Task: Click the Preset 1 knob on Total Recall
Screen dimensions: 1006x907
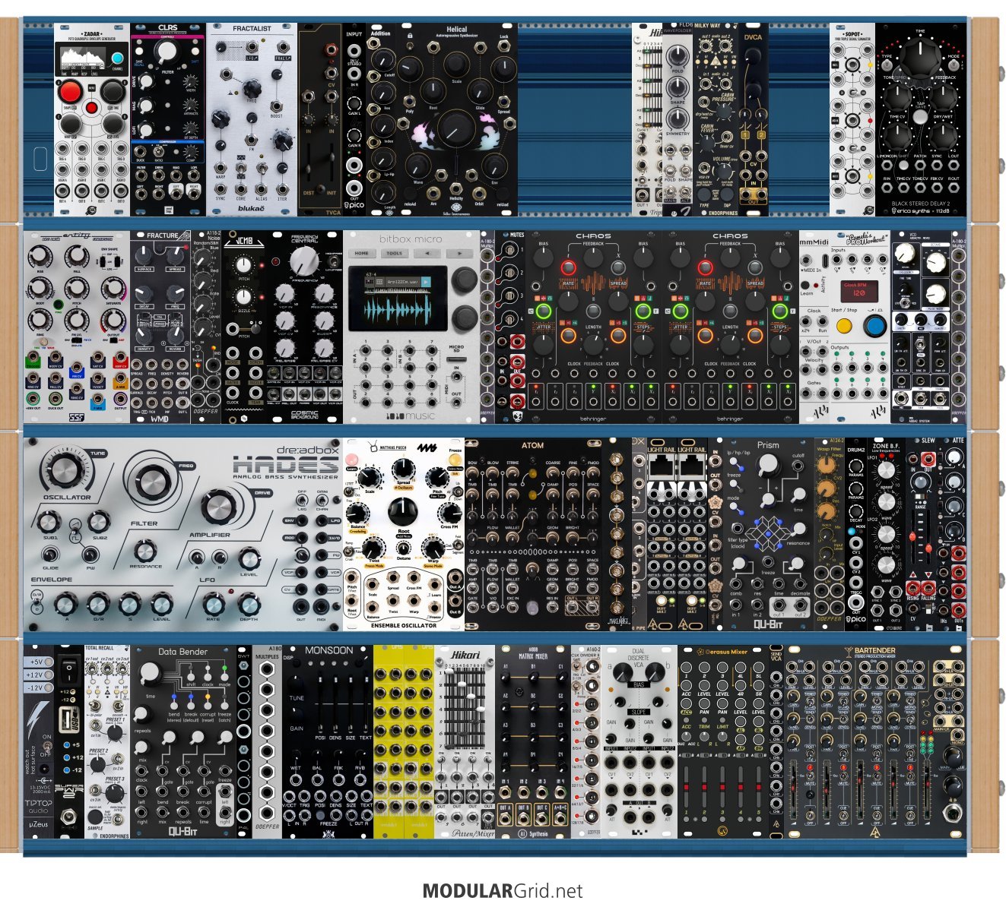Action: [116, 732]
